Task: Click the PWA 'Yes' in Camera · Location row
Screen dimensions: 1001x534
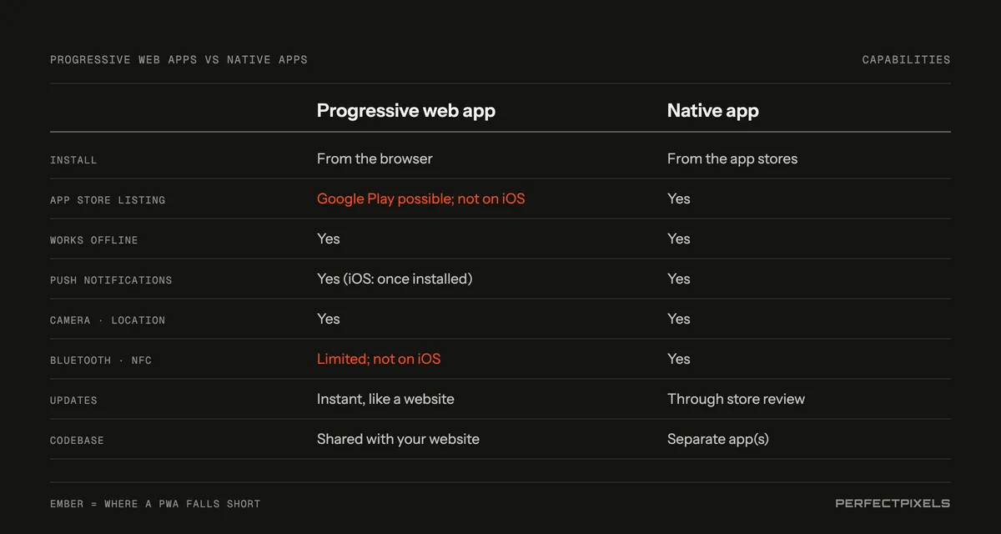Action: tap(329, 319)
